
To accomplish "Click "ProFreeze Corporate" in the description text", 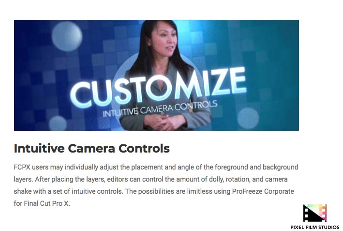I will pyautogui.click(x=263, y=191).
